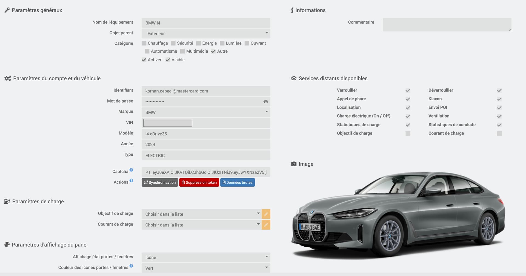Click the palette icon beside Paramètres d'affichage
The height and width of the screenshot is (276, 526).
pos(7,245)
